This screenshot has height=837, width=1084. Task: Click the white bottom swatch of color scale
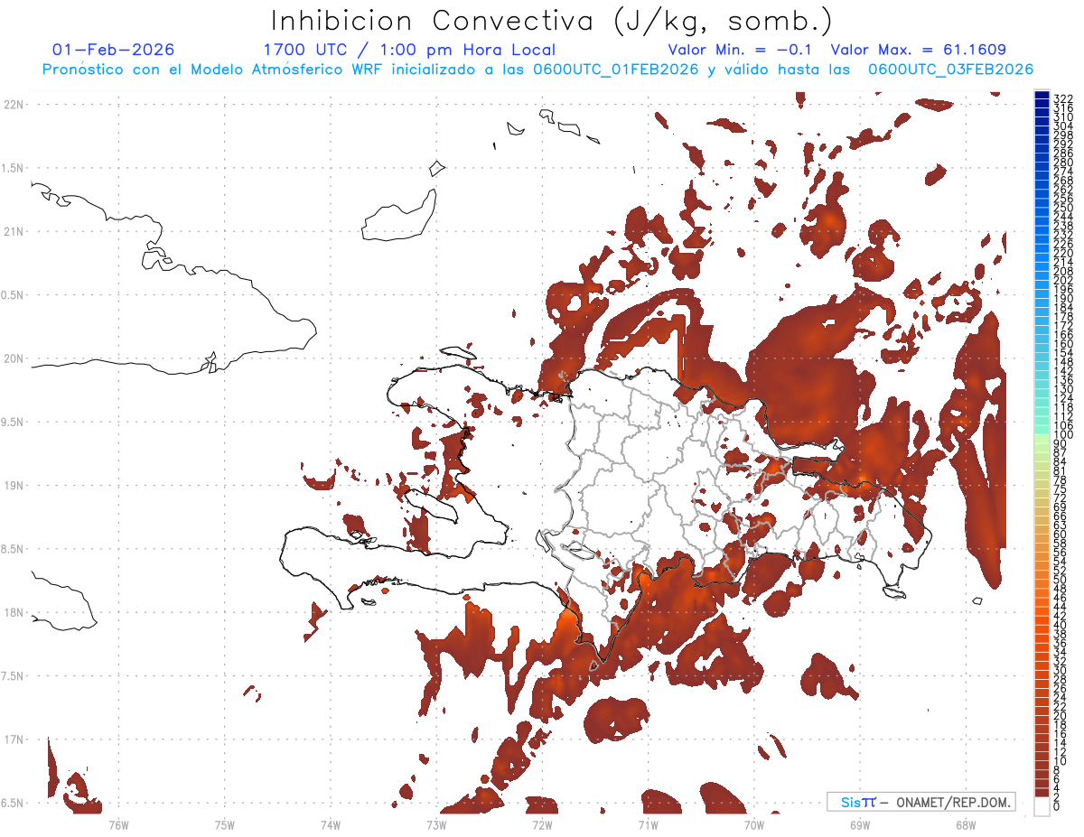[x=1042, y=806]
